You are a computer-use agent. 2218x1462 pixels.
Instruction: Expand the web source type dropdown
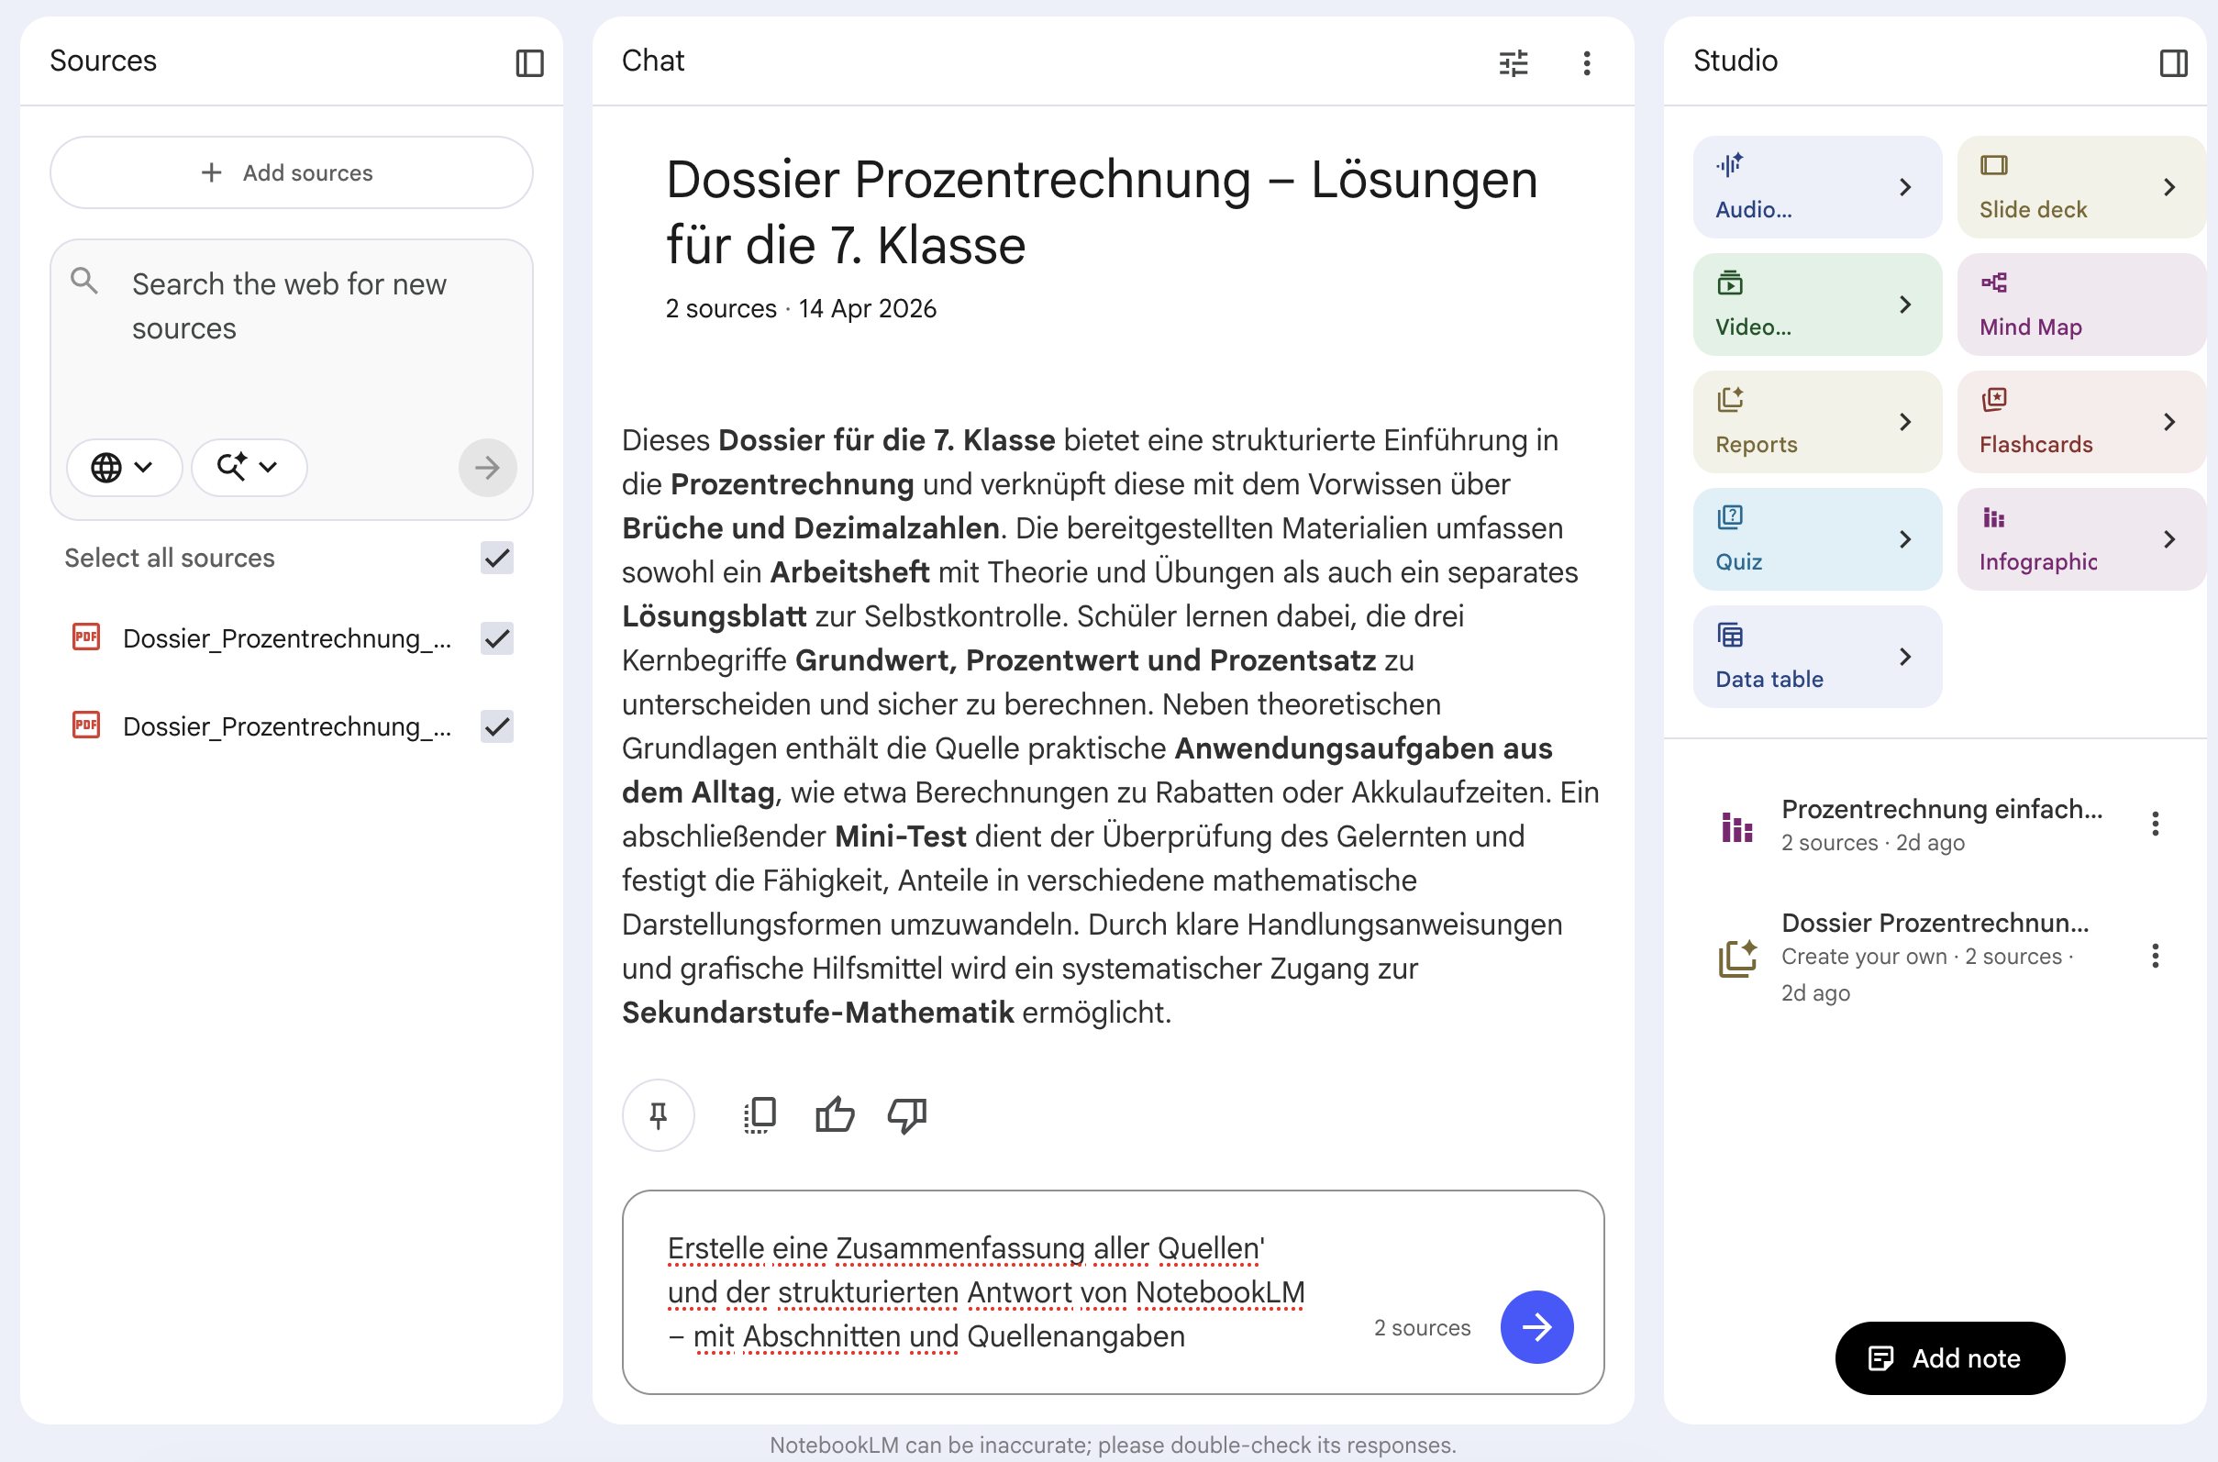(x=124, y=467)
